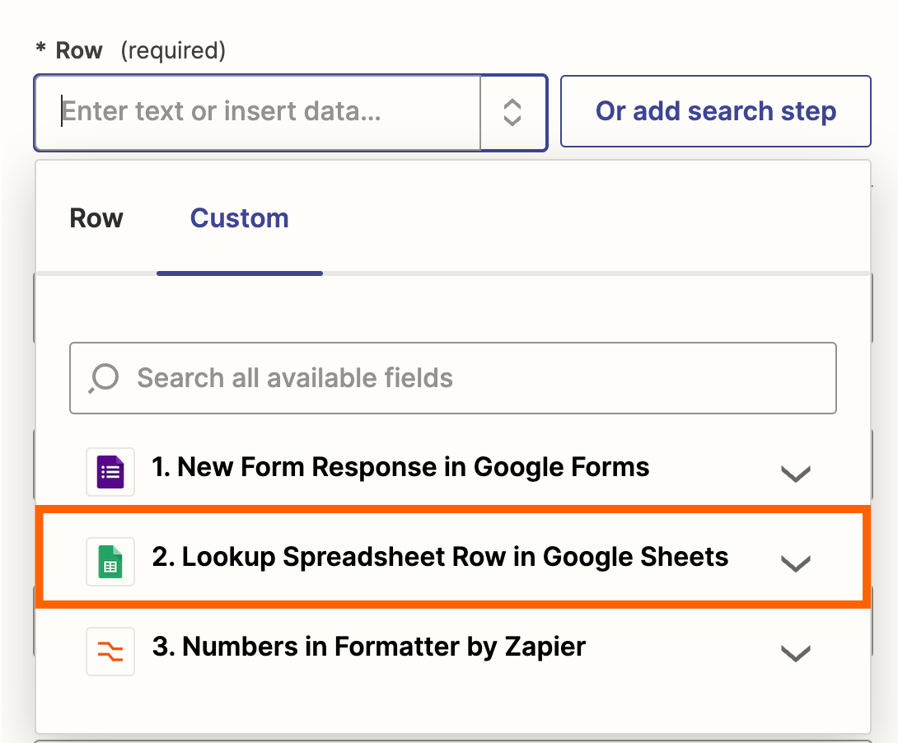Click the orange Formatter by Zapier icon

click(110, 651)
